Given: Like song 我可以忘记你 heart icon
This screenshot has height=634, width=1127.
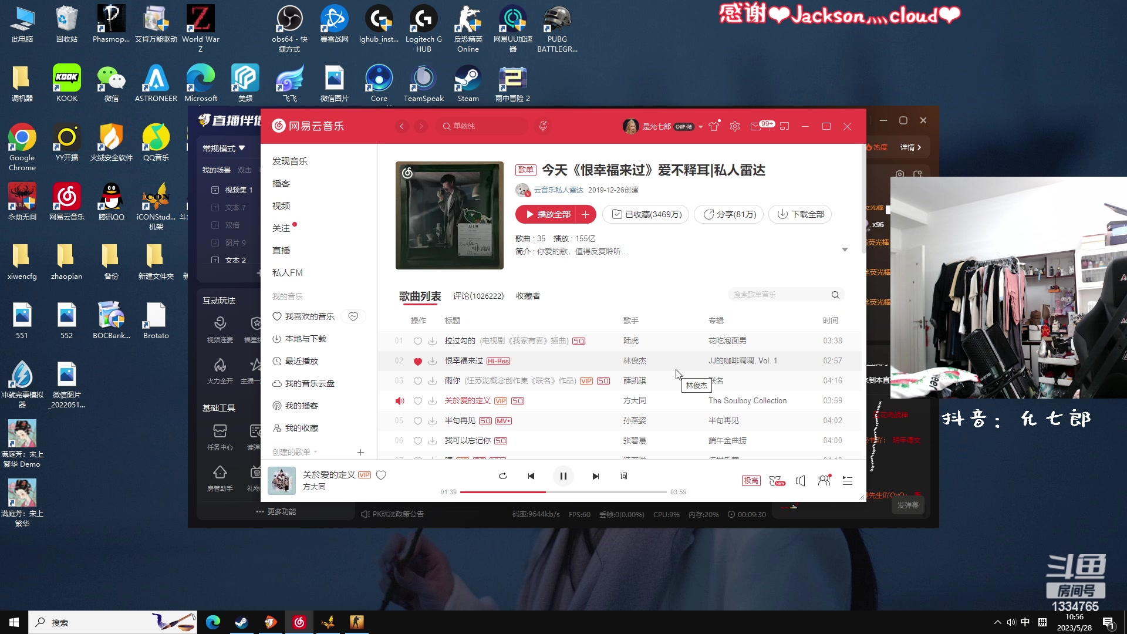Looking at the screenshot, I should (418, 441).
